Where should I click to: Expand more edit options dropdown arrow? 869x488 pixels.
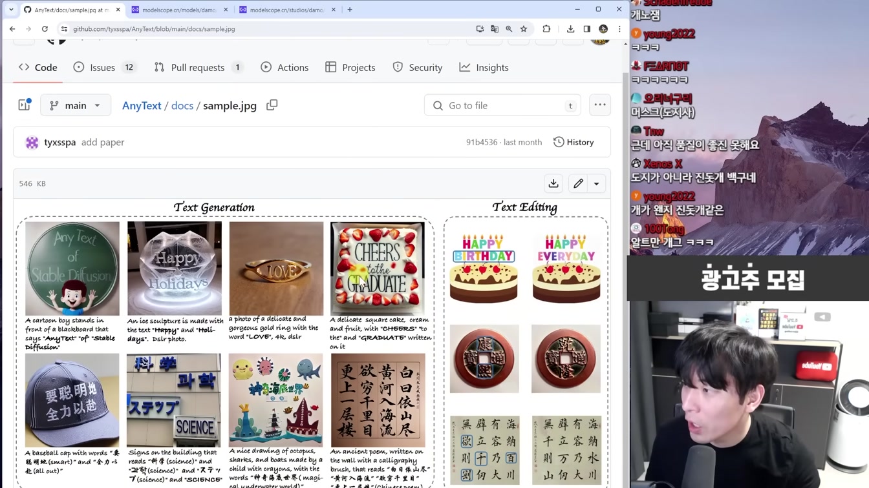point(597,183)
